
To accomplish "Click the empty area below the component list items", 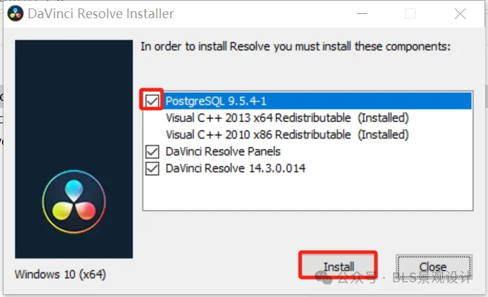I will pos(308,193).
